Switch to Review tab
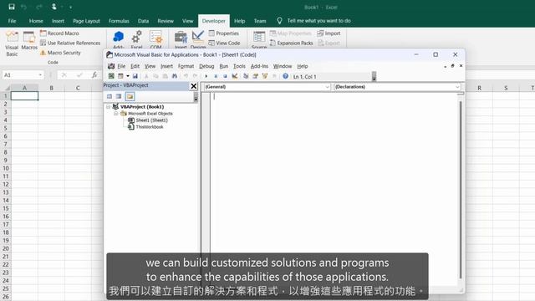This screenshot has height=301, width=535. click(166, 21)
